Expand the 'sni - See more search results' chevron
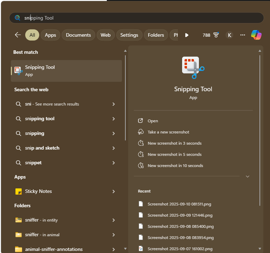Viewport: 270px width, 253px height. [113, 104]
